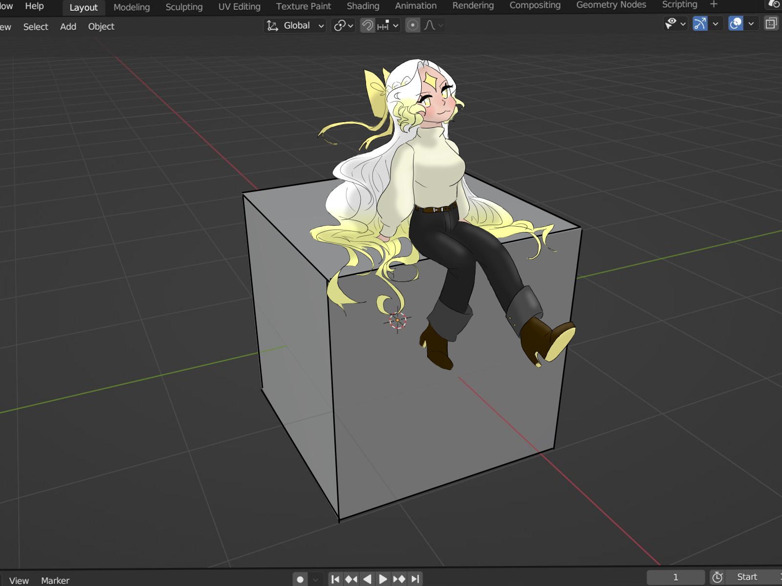Open the Texture Paint workspace tab
The image size is (782, 586).
pos(304,6)
